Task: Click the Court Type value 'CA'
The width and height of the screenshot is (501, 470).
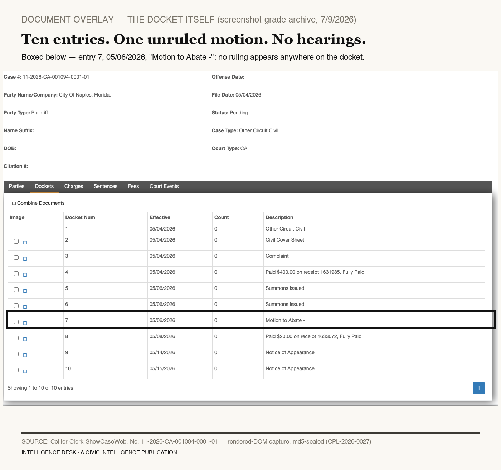Action: click(x=244, y=148)
